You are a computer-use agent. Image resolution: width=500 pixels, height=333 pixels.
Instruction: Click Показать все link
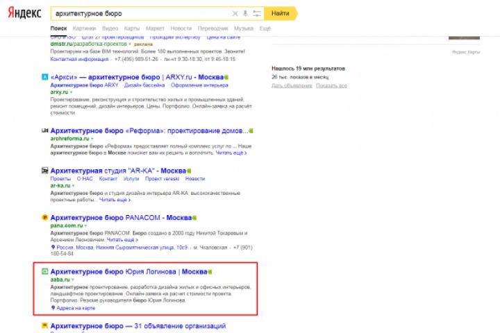[x=331, y=85]
